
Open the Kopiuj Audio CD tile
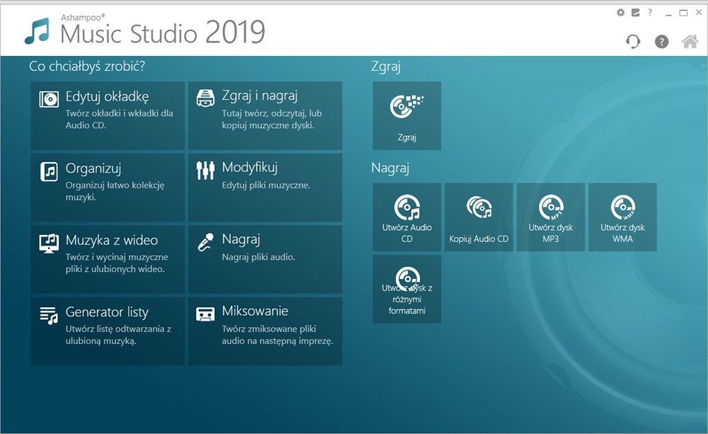click(x=479, y=217)
